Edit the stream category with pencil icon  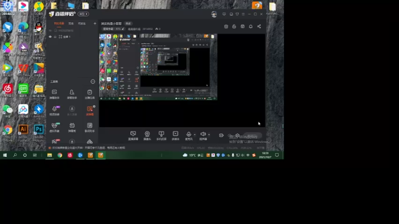[x=123, y=29]
